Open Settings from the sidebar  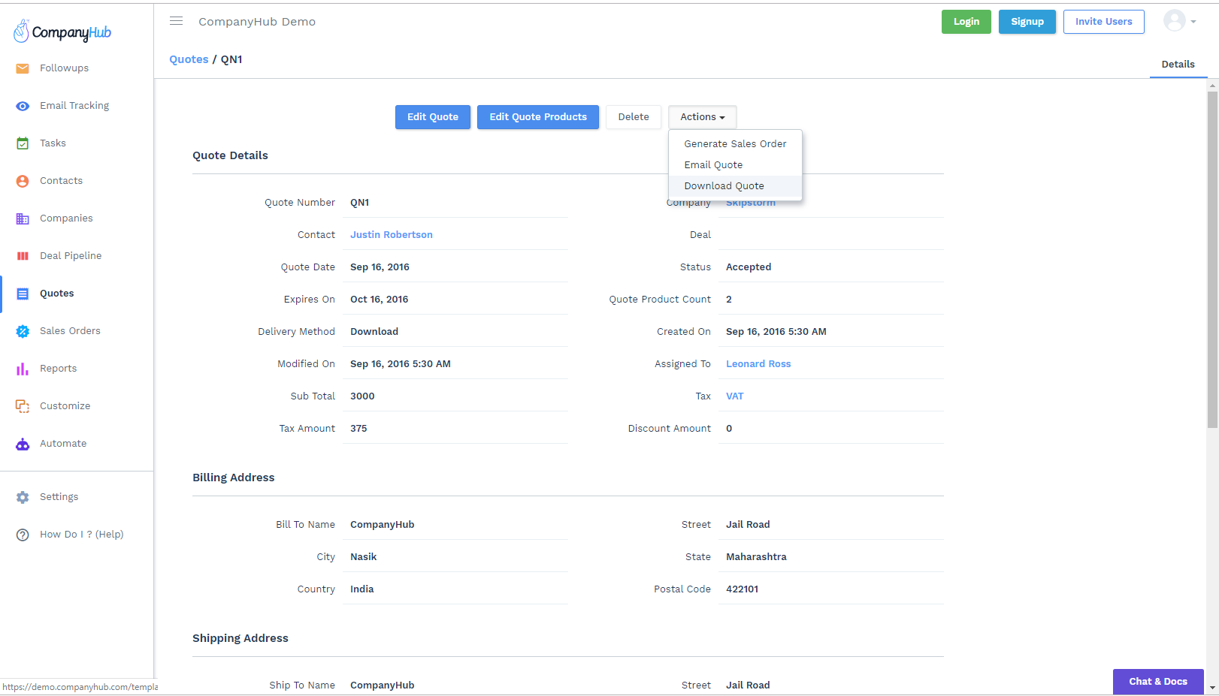click(x=59, y=497)
